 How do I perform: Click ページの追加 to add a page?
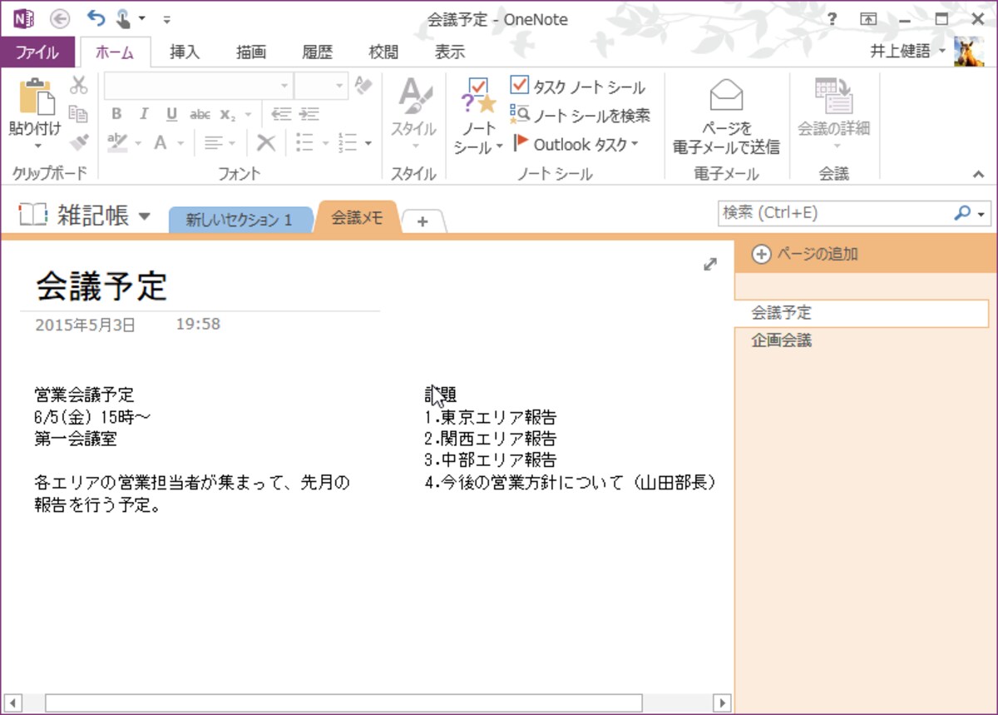coord(805,255)
